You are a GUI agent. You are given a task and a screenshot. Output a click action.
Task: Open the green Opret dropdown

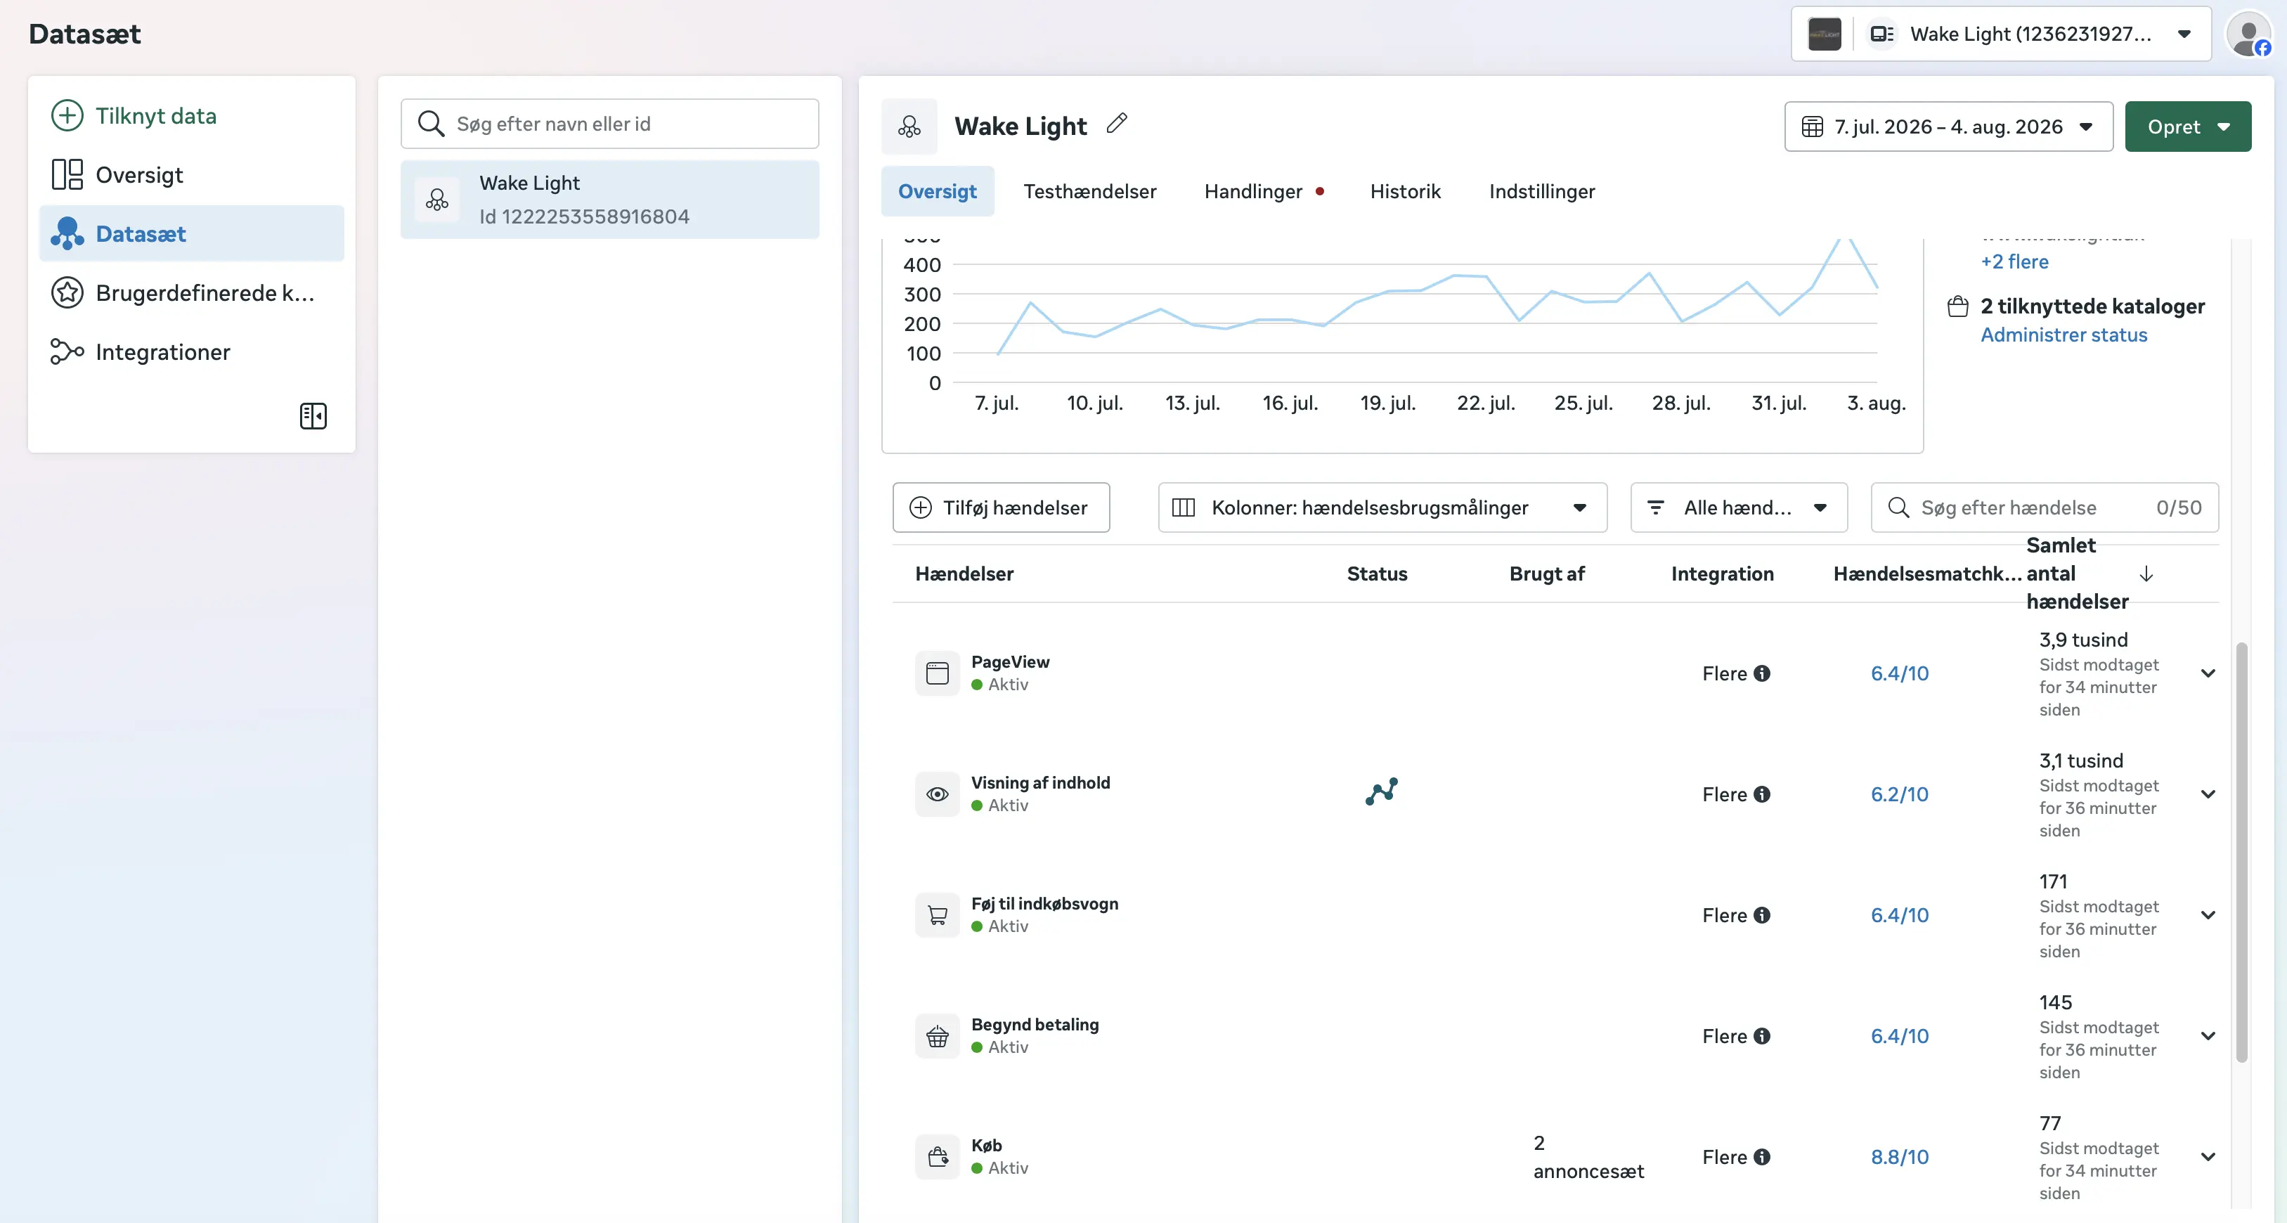point(2188,126)
